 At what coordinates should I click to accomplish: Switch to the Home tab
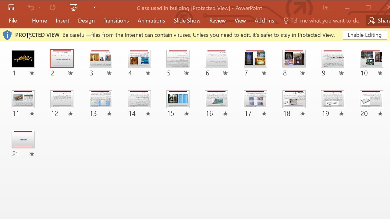point(39,21)
